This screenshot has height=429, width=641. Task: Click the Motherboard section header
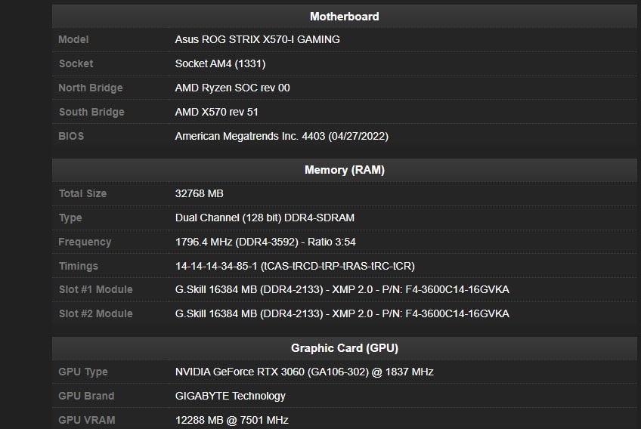344,17
